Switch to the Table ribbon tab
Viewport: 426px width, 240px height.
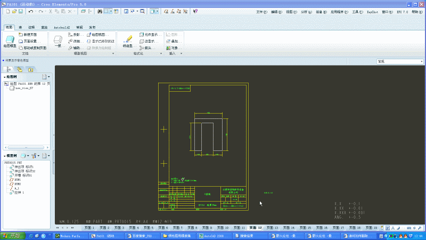(20, 27)
